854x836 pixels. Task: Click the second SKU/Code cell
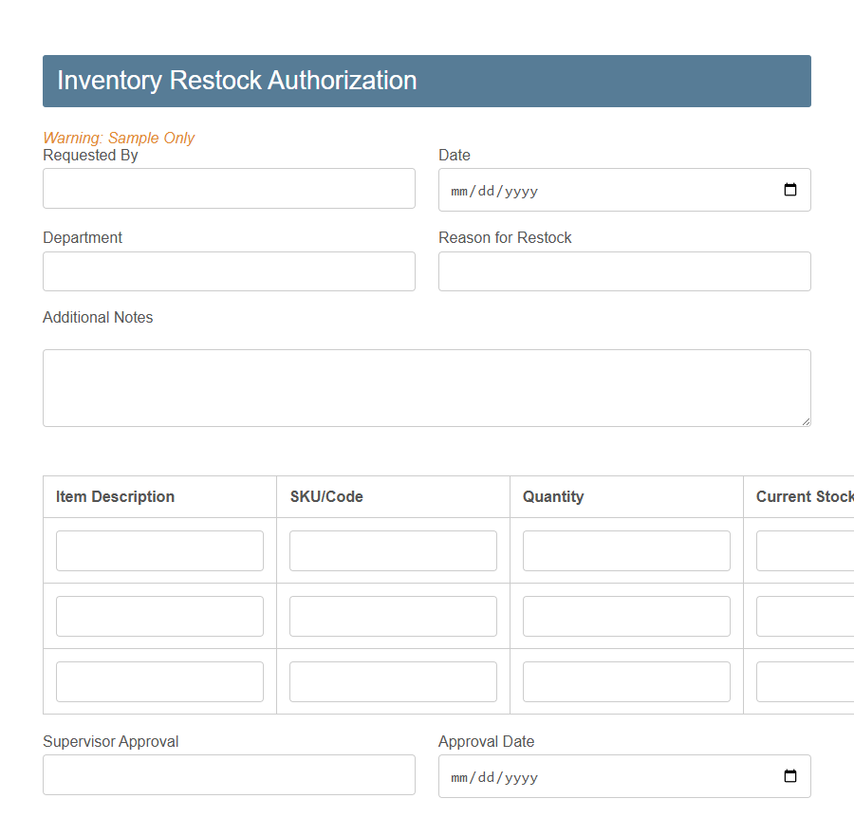point(392,616)
